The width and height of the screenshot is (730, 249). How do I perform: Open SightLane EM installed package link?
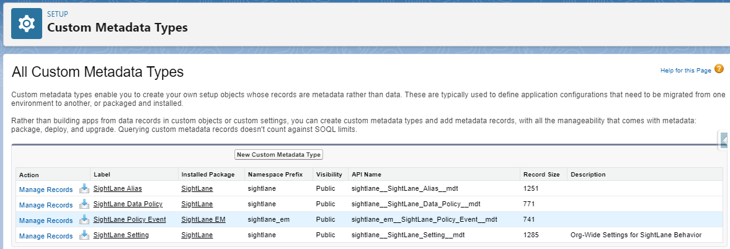(203, 219)
